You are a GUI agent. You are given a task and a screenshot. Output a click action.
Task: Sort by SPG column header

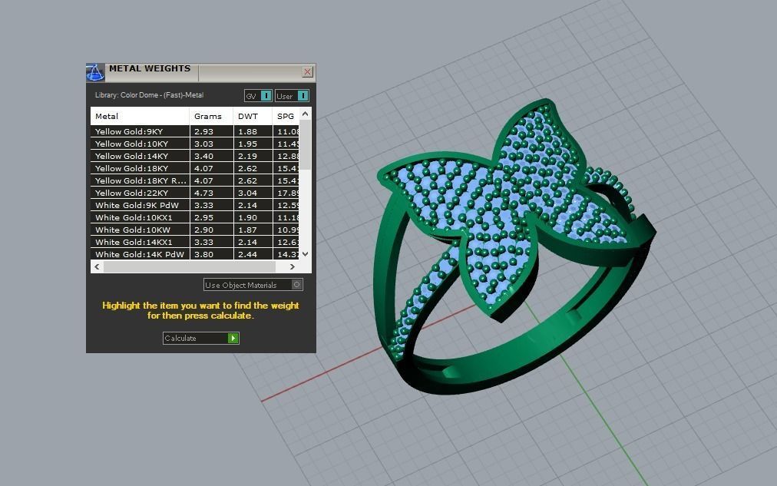click(x=286, y=117)
